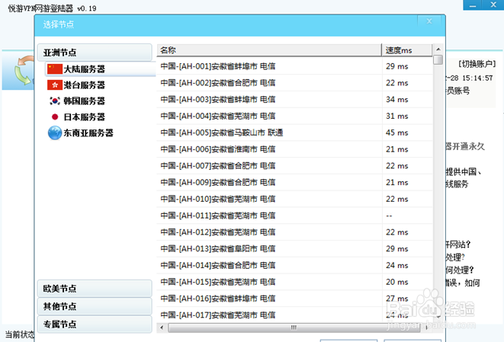This screenshot has height=342, width=504.
Task: Select node AH-010 安徽省芜湖市 电信
Action: coord(294,199)
